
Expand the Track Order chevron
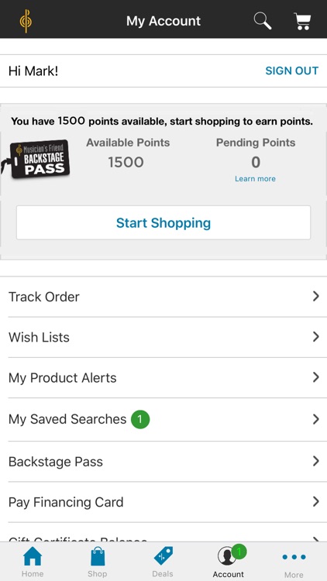pyautogui.click(x=316, y=296)
